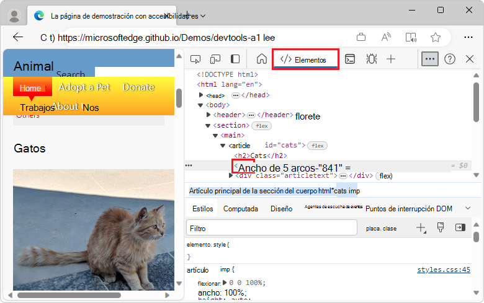Open the shopping briefcase icon in address bar
This screenshot has height=303, width=484.
pos(361,37)
